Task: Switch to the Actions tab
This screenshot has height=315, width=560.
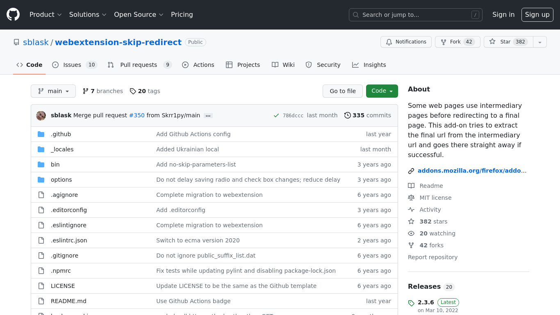Action: tap(198, 65)
